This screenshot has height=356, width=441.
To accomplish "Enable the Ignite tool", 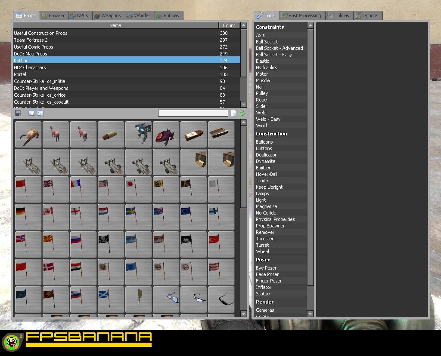I will coord(262,181).
